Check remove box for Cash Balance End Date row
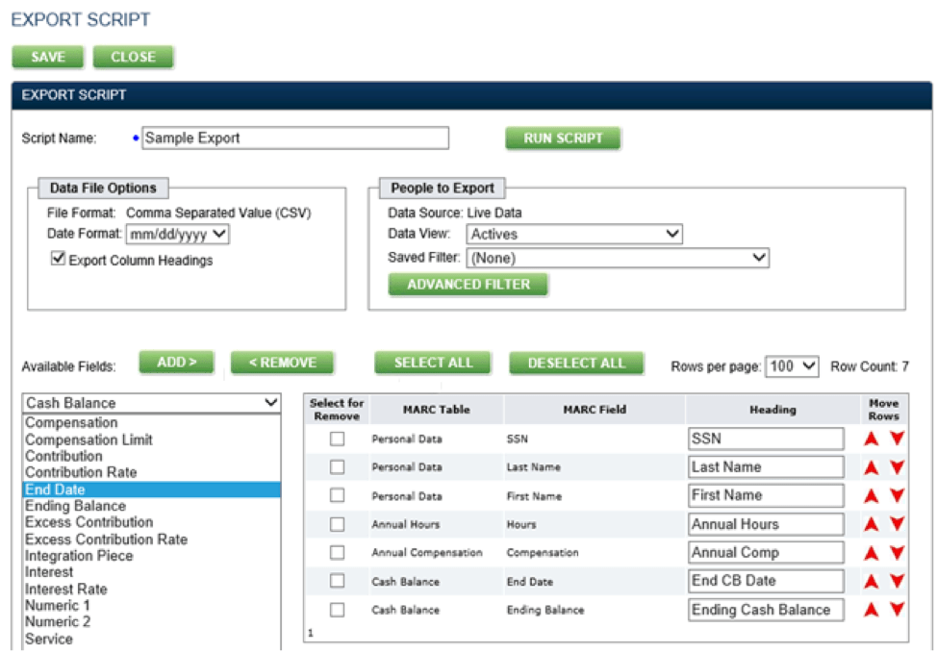Viewport: 937px width, 653px height. coord(337,581)
